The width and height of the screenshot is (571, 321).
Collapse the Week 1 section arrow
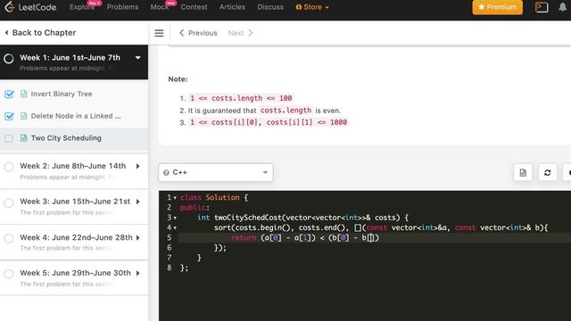coord(138,57)
